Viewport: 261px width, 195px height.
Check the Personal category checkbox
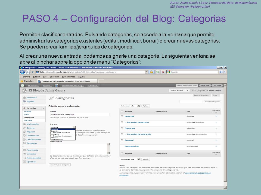122,140
